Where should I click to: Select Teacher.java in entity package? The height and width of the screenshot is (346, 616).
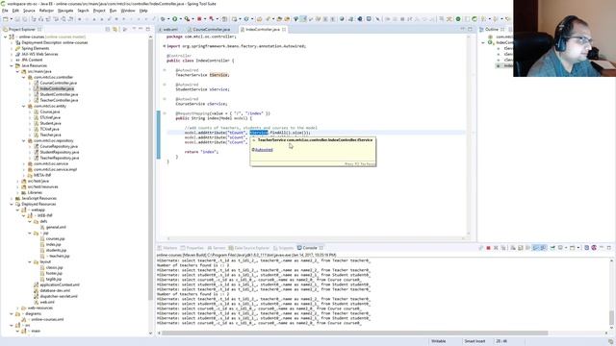coord(50,135)
